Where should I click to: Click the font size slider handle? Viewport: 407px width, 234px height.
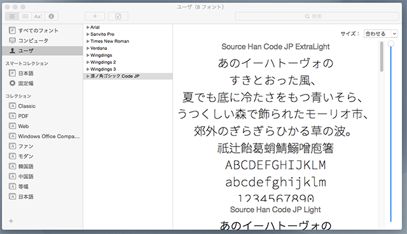point(390,44)
